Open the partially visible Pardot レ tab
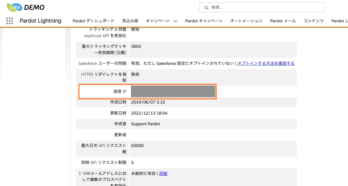 [340, 21]
